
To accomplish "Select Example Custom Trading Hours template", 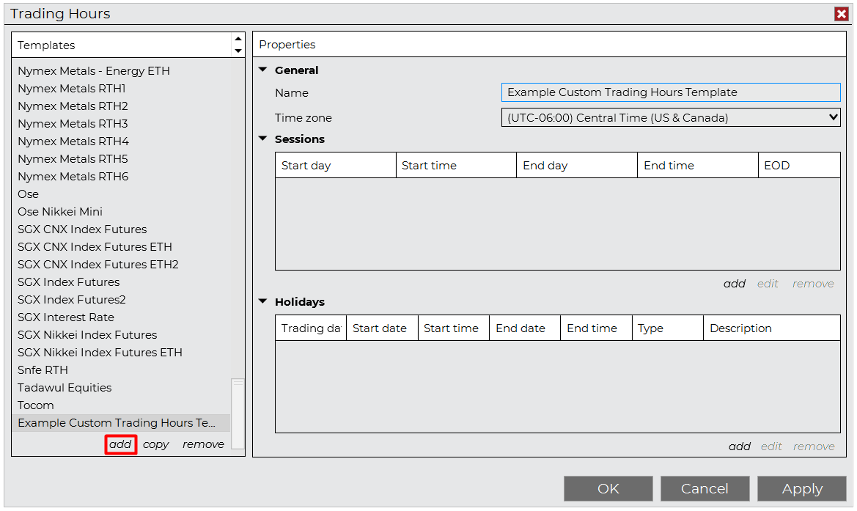I will pyautogui.click(x=121, y=423).
